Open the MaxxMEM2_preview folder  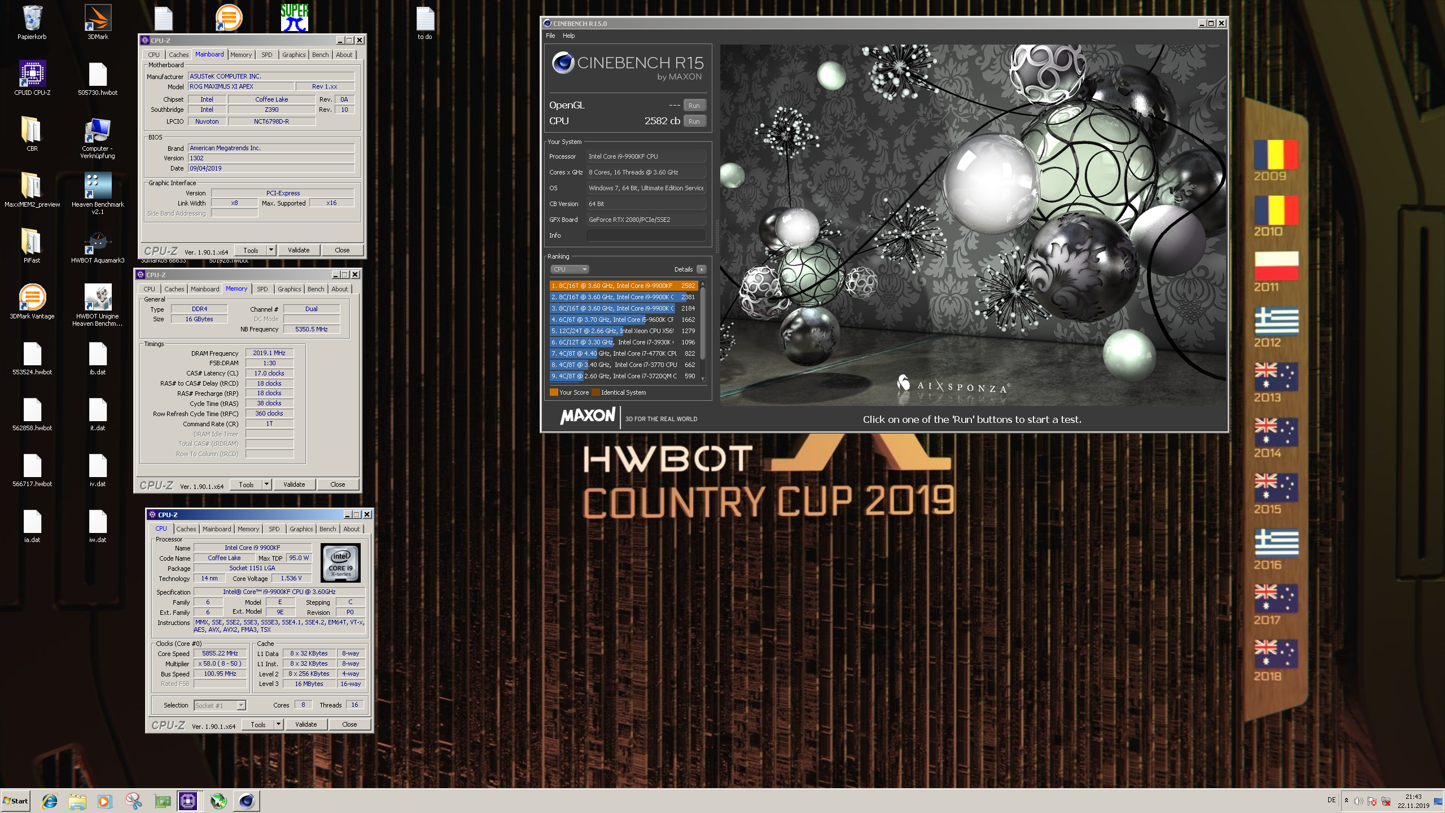tap(32, 190)
